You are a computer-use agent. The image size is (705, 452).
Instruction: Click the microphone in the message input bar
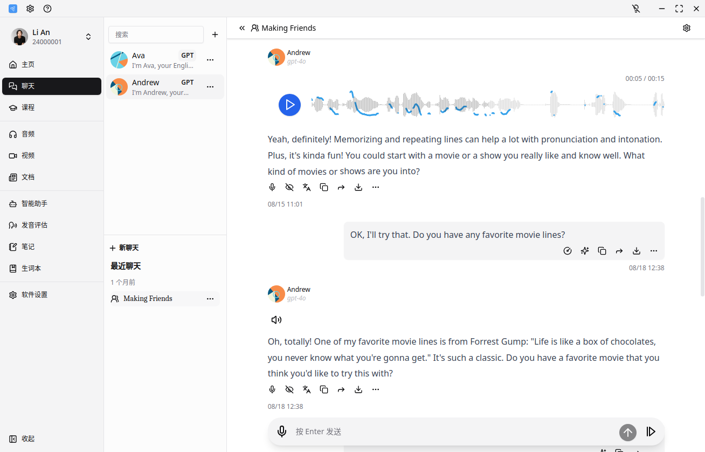coord(281,432)
